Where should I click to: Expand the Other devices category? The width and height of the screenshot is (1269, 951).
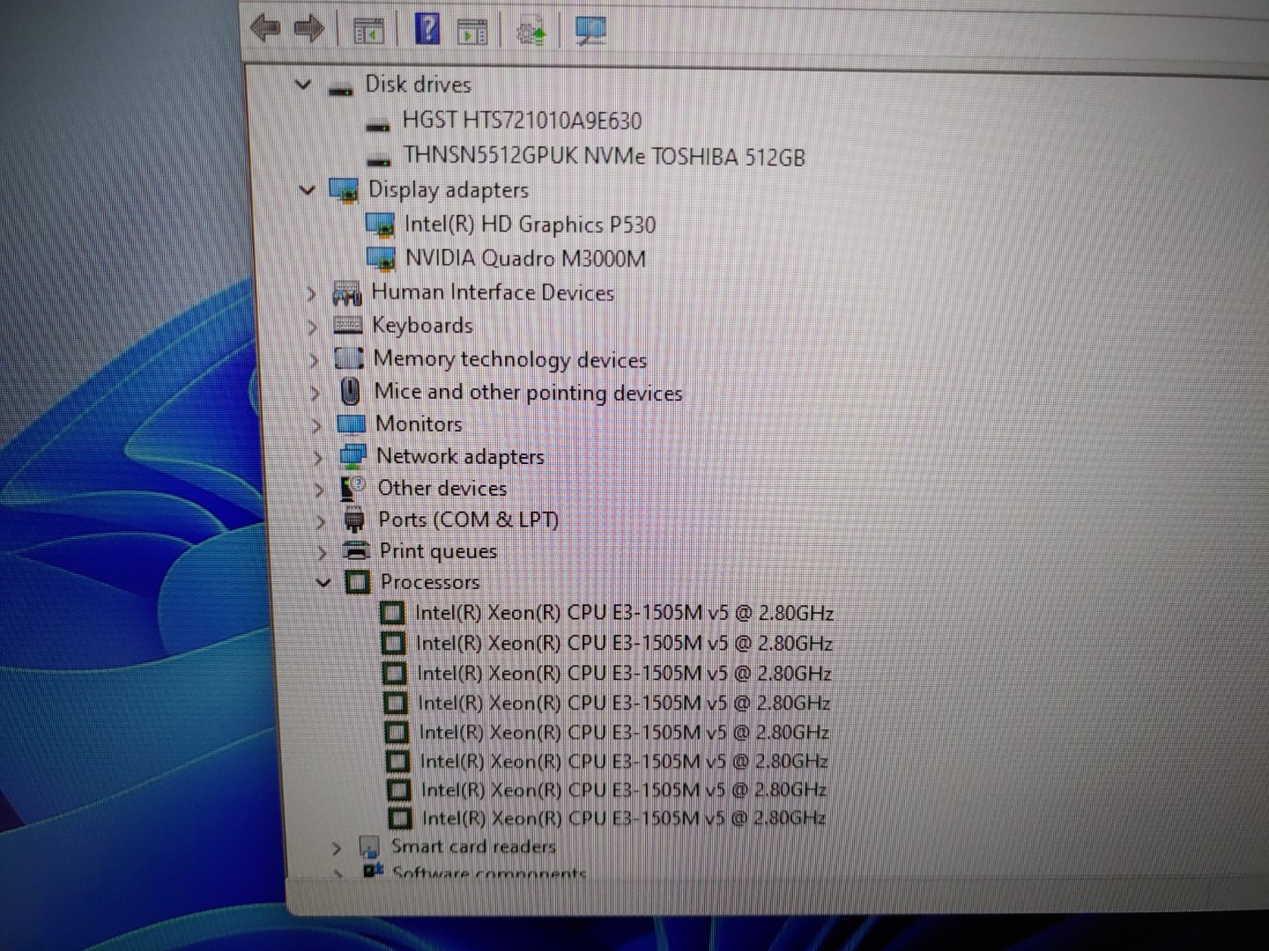click(x=320, y=490)
